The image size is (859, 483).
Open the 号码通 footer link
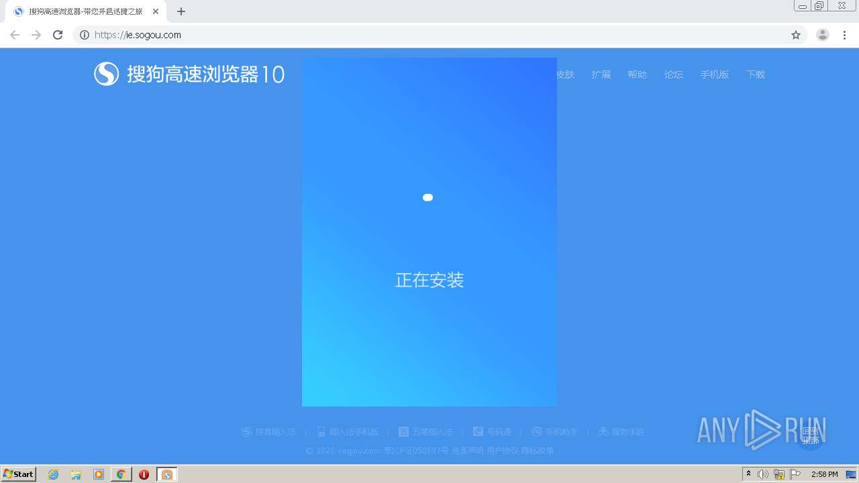[x=492, y=432]
